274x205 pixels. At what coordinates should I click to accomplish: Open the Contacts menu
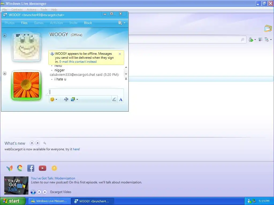tap(17, 10)
